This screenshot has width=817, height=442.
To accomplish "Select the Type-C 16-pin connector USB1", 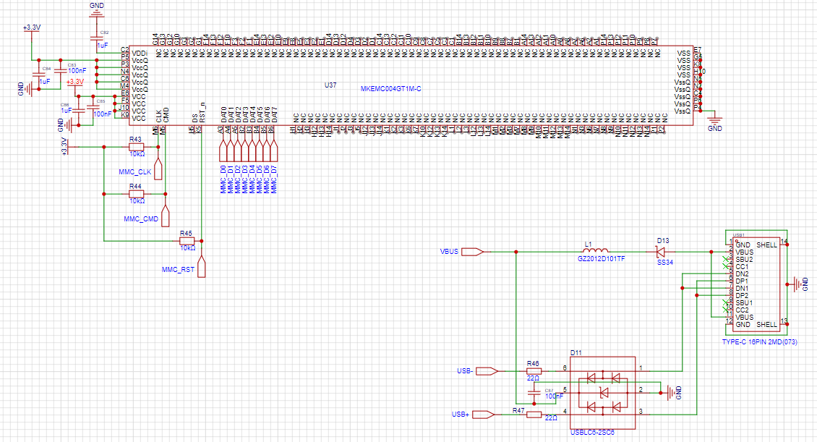I will [756, 282].
